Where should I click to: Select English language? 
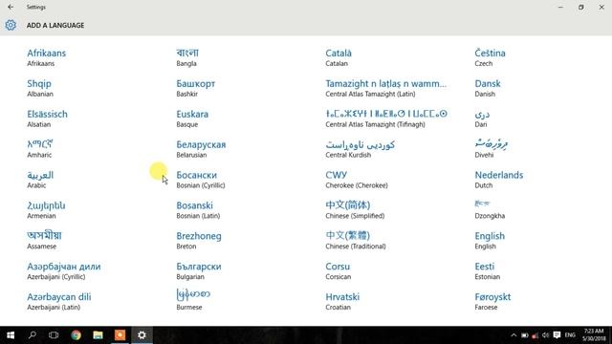pyautogui.click(x=490, y=240)
